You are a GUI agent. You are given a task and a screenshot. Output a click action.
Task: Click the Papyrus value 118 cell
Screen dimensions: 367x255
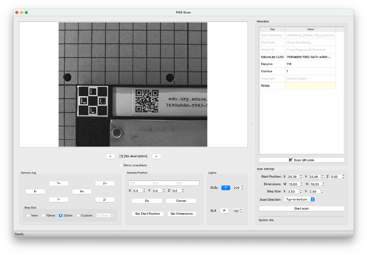coord(310,64)
